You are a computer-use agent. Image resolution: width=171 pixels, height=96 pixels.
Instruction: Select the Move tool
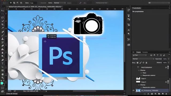2,11
